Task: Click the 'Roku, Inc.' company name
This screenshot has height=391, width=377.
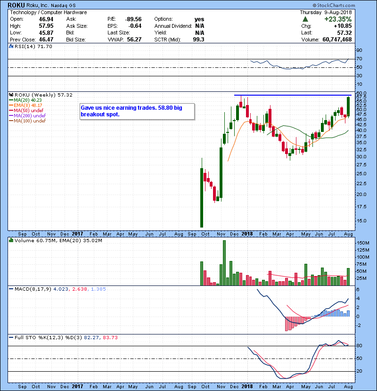Action: click(x=37, y=5)
